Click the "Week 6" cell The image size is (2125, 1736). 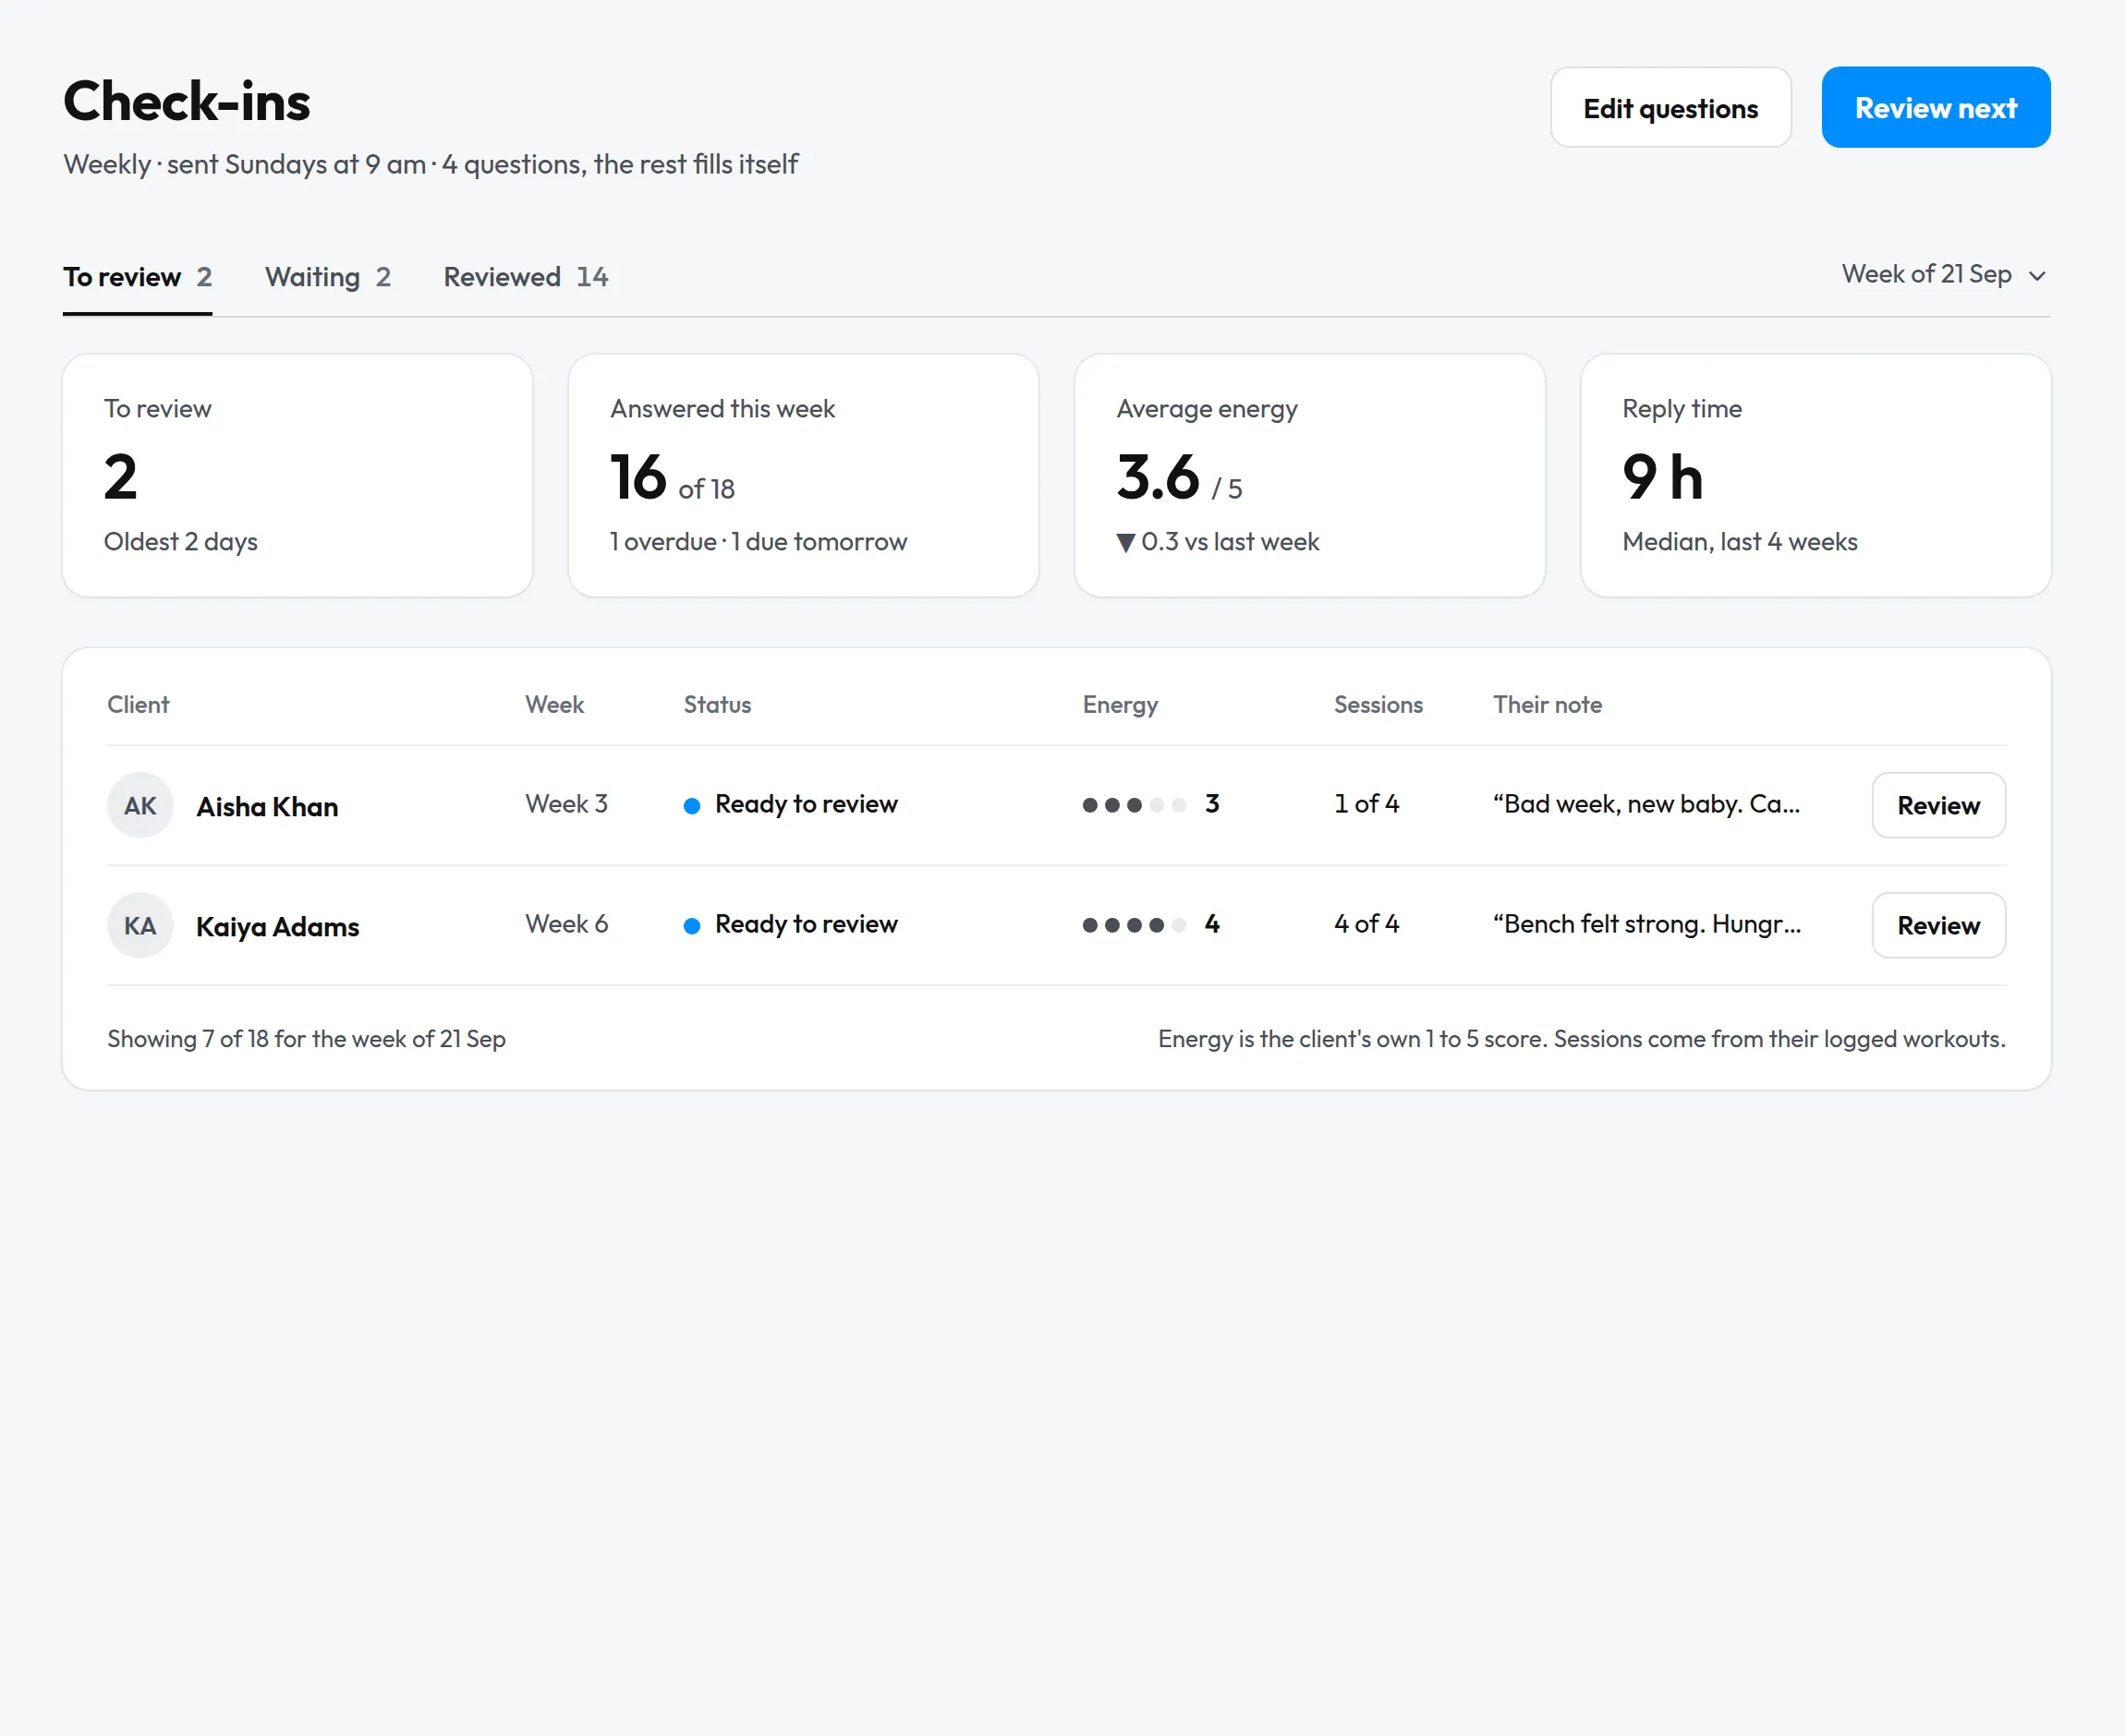click(x=566, y=924)
